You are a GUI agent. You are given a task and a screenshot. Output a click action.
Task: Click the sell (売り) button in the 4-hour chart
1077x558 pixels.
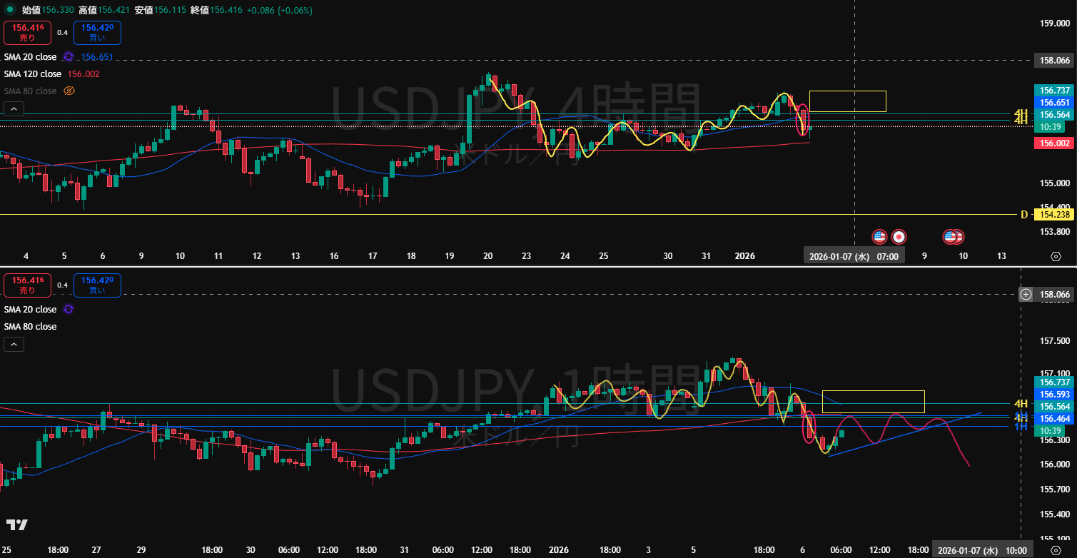point(26,33)
